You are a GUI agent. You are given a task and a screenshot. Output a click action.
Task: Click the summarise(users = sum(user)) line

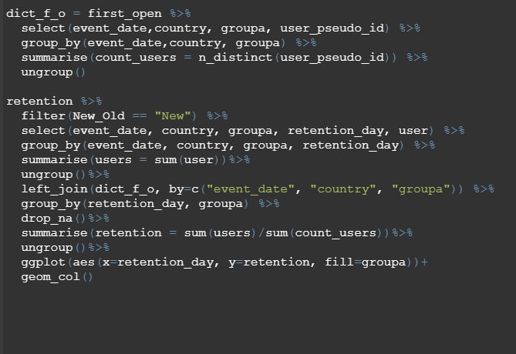[x=136, y=160]
